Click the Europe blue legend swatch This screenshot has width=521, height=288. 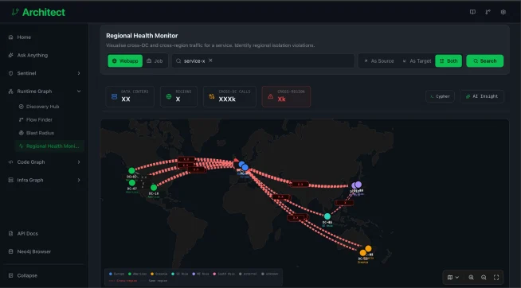click(111, 274)
